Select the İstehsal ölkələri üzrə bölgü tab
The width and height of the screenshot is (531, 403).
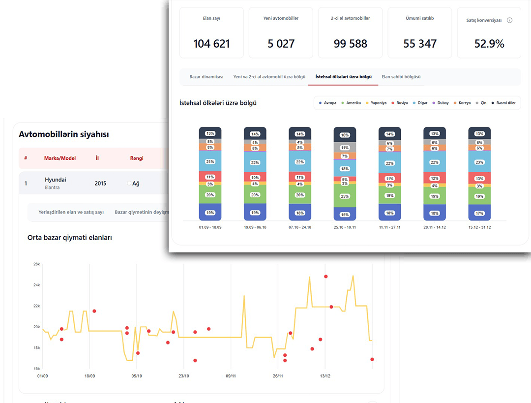pyautogui.click(x=343, y=77)
